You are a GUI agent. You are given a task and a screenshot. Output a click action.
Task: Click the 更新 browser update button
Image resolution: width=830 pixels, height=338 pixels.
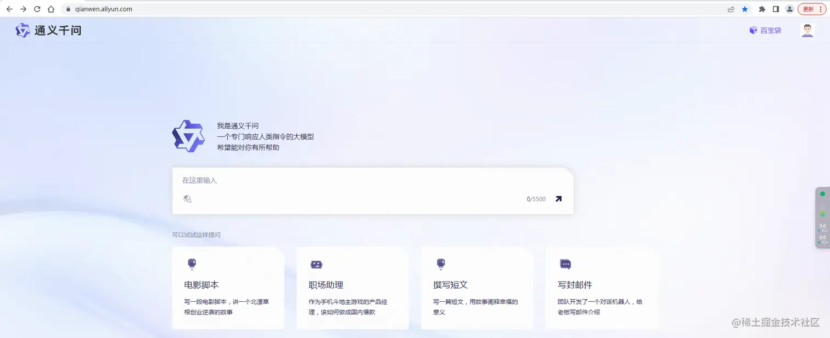(809, 9)
